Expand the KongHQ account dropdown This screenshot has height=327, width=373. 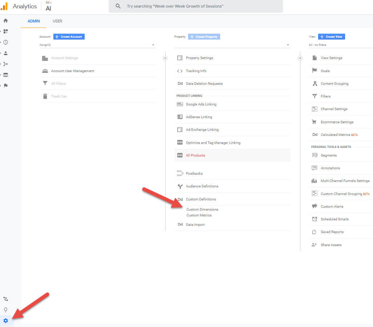(x=97, y=45)
